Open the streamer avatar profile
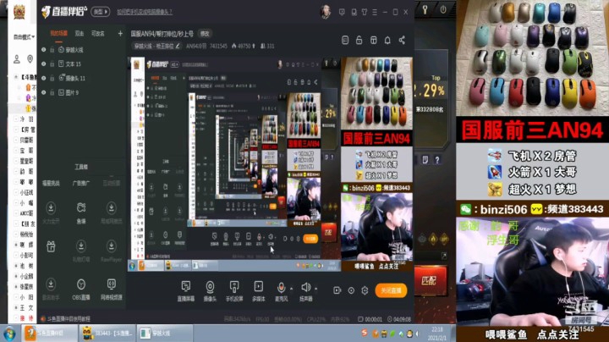609x342 pixels. [325, 12]
